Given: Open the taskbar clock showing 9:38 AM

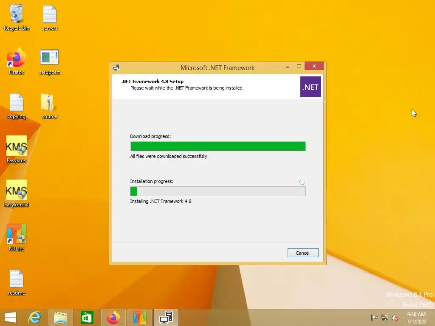Looking at the screenshot, I should tap(416, 318).
